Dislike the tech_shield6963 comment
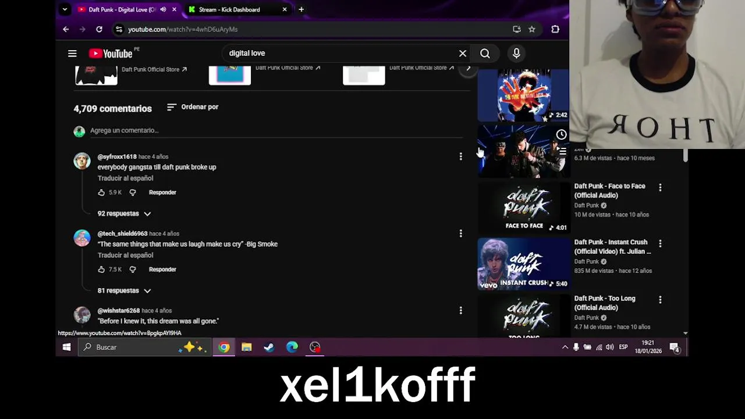Image resolution: width=745 pixels, height=419 pixels. tap(133, 269)
